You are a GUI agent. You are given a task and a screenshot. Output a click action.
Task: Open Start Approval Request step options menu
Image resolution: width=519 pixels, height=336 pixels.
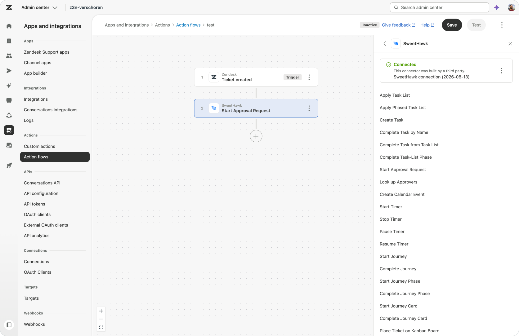tap(309, 108)
